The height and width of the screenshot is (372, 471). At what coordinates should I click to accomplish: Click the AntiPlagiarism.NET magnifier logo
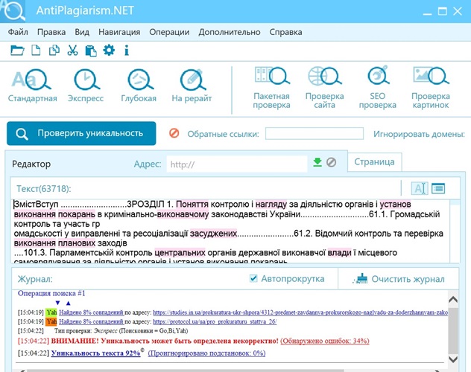pos(13,11)
